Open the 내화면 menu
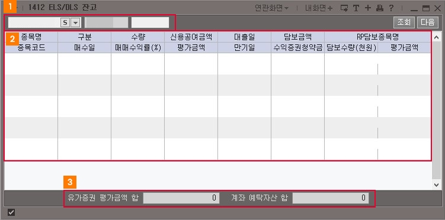 (318, 8)
